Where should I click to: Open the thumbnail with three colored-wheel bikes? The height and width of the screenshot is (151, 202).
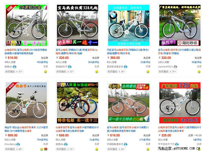click(x=78, y=103)
